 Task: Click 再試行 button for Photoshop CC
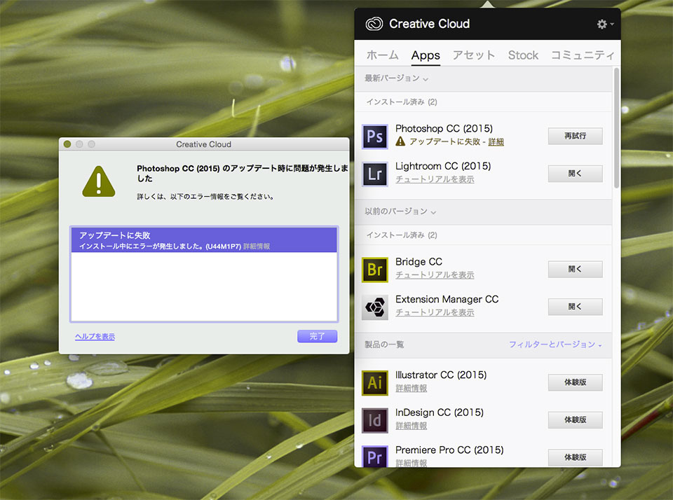coord(575,136)
